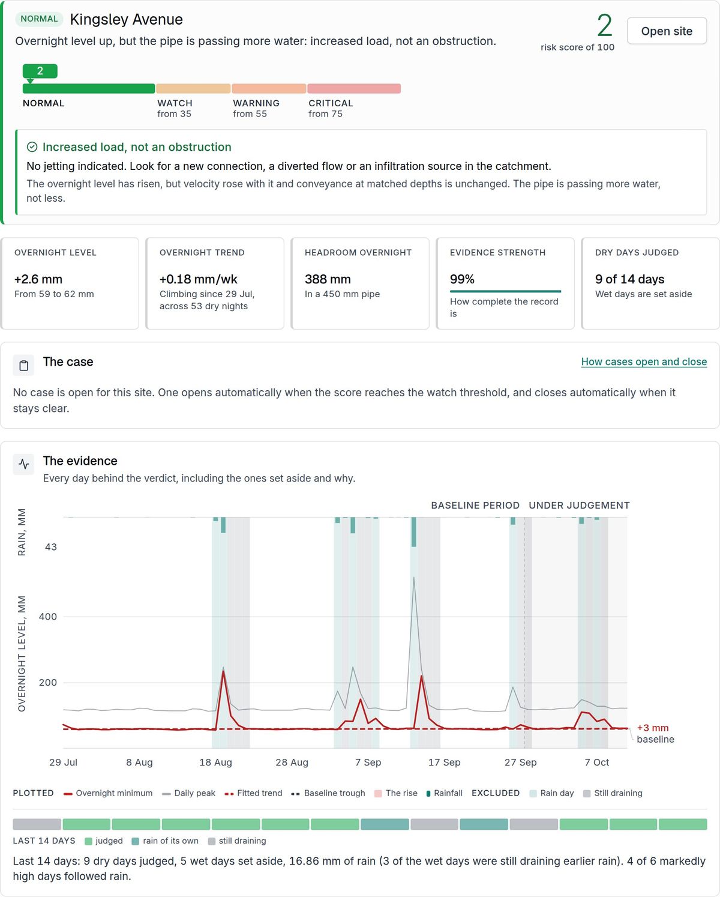
Task: Click the WARNING segment of the risk bar
Action: (269, 89)
